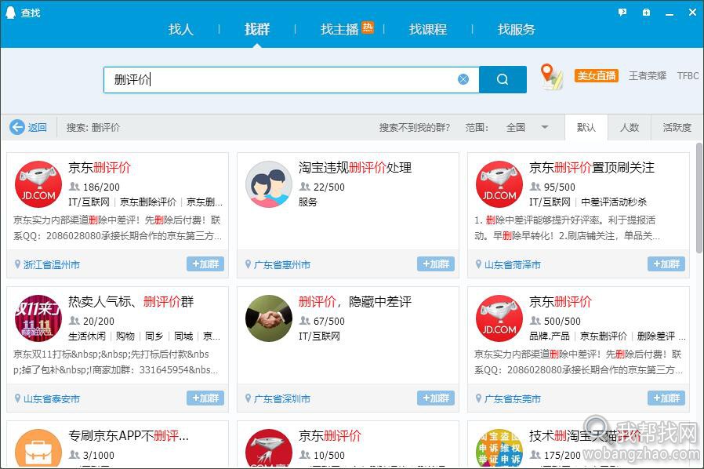The width and height of the screenshot is (704, 469).
Task: Open the 双11 avatar of 热卖人气标 group
Action: [38, 318]
